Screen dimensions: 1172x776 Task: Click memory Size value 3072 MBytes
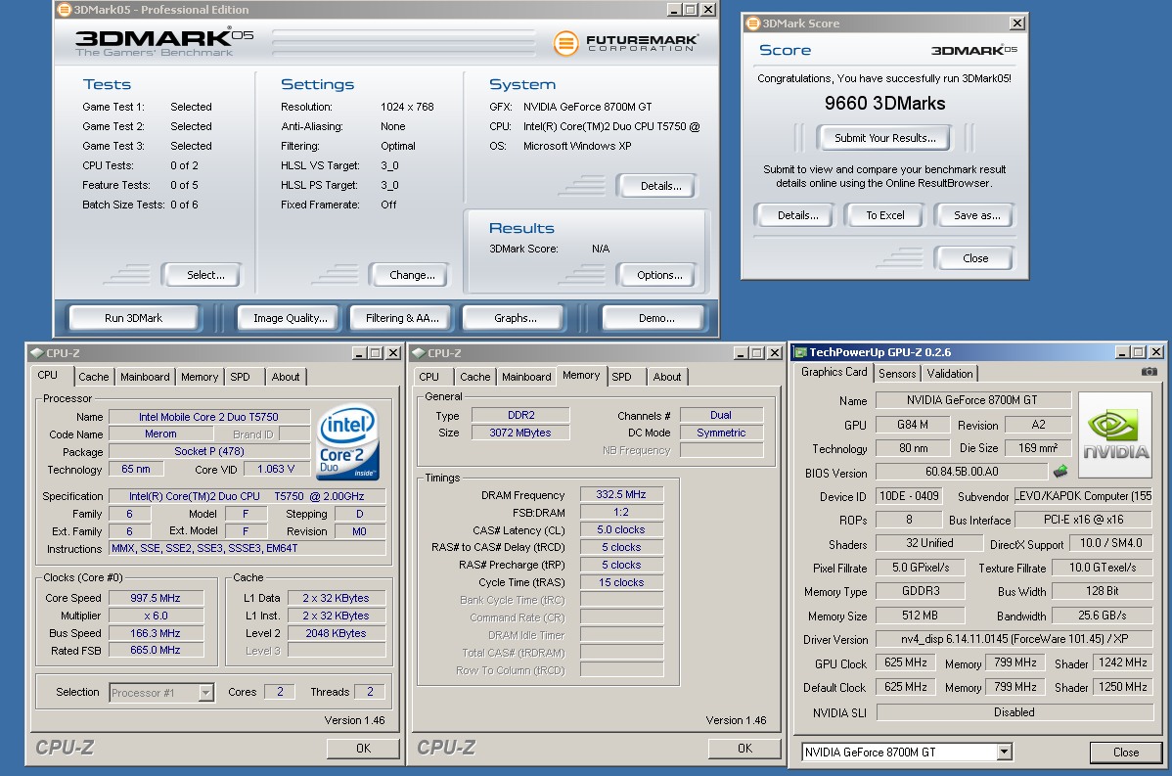[520, 433]
